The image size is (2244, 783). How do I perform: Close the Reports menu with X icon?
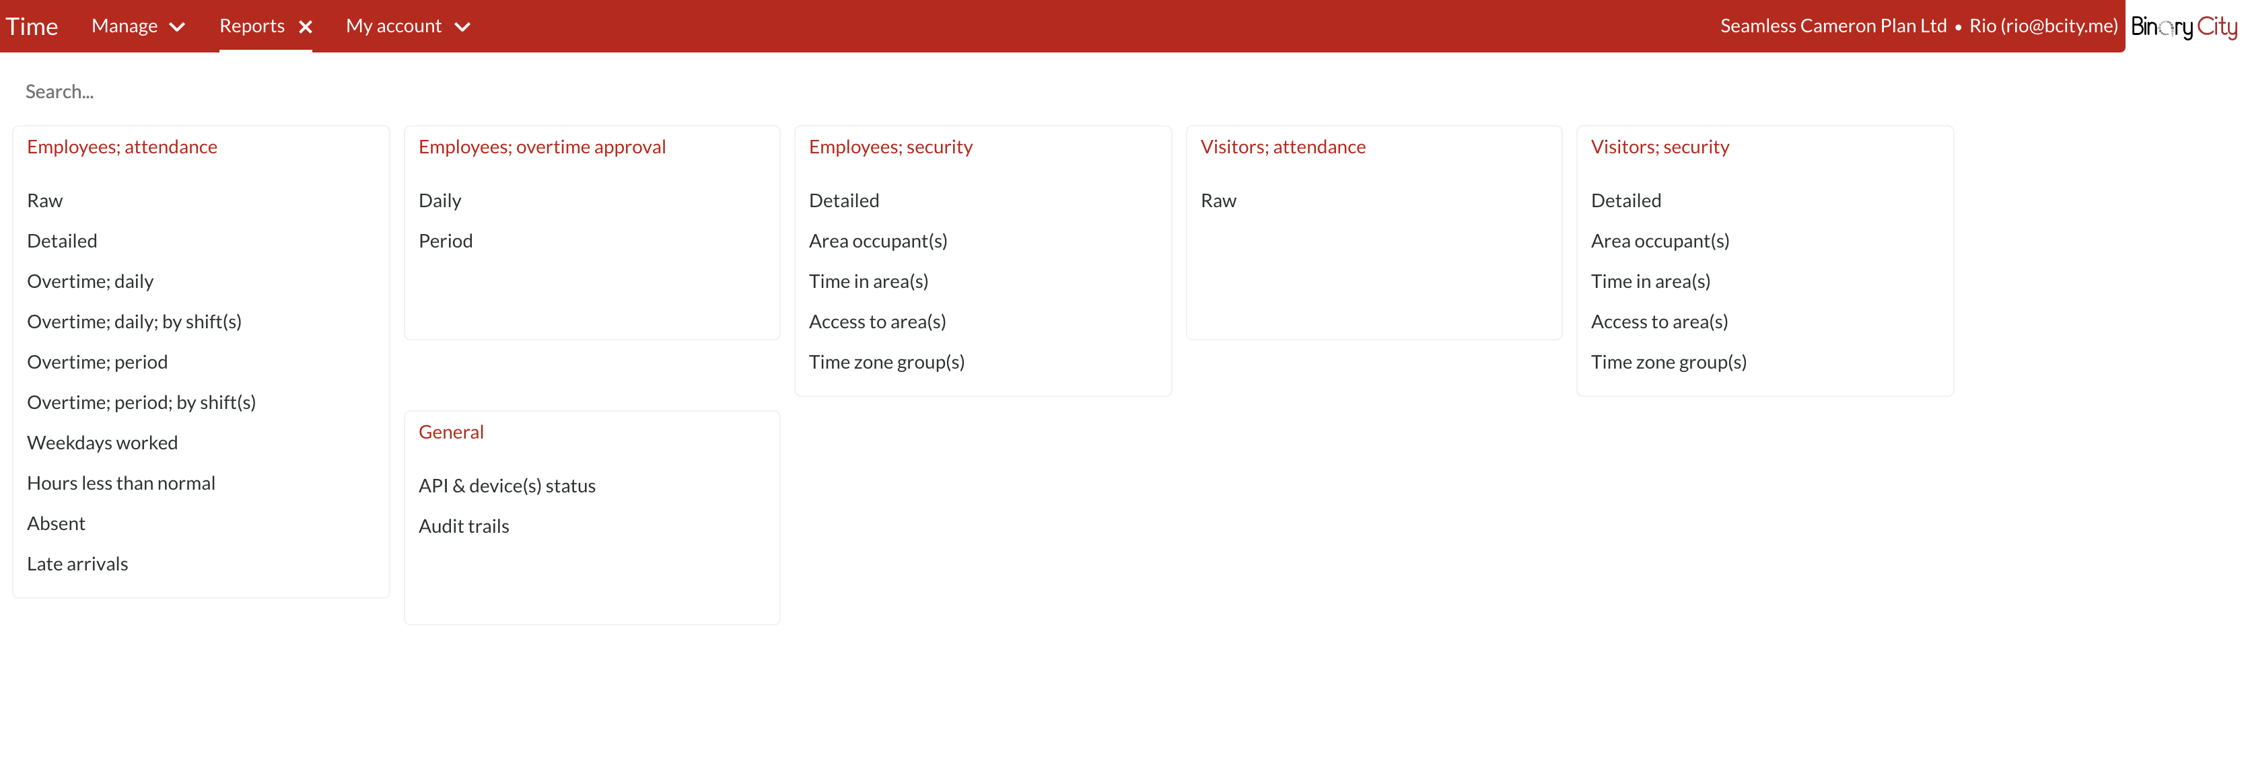tap(306, 27)
